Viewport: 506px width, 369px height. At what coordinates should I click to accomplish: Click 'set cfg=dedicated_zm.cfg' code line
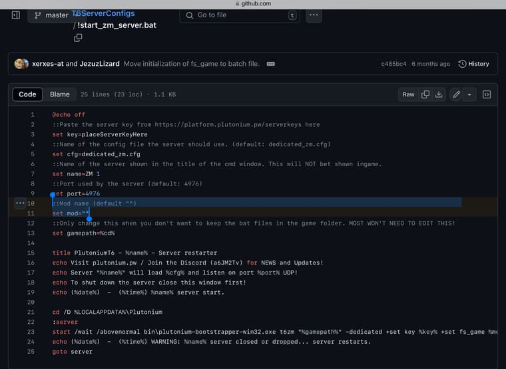[x=97, y=154]
